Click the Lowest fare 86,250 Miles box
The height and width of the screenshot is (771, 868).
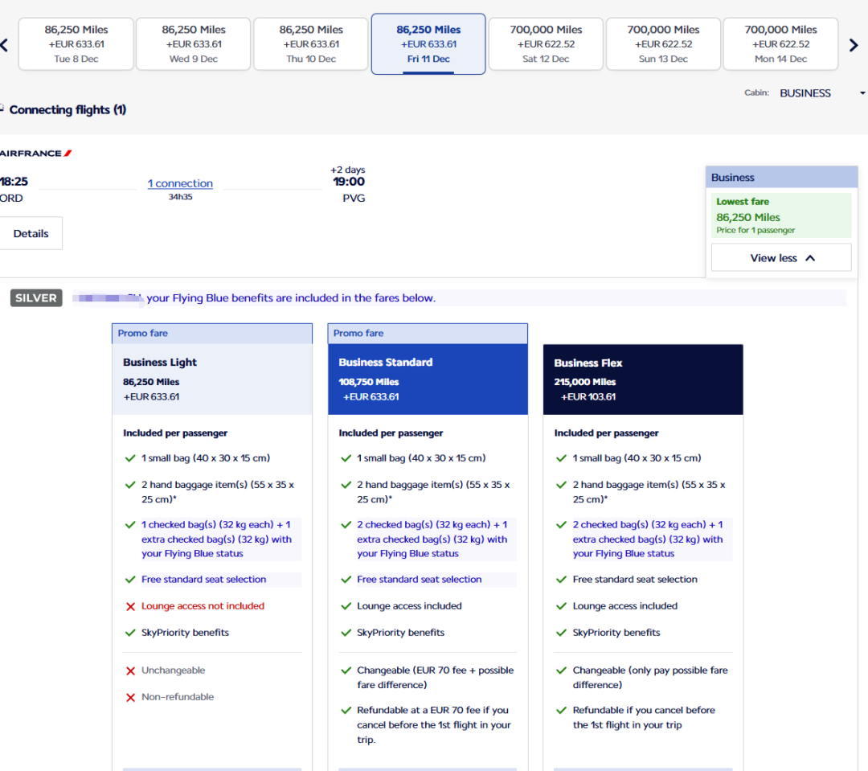781,215
